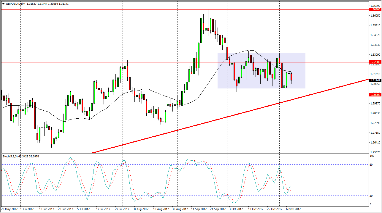Click the 1.34570 price scale label
This screenshot has width=382, height=213.
[375, 35]
